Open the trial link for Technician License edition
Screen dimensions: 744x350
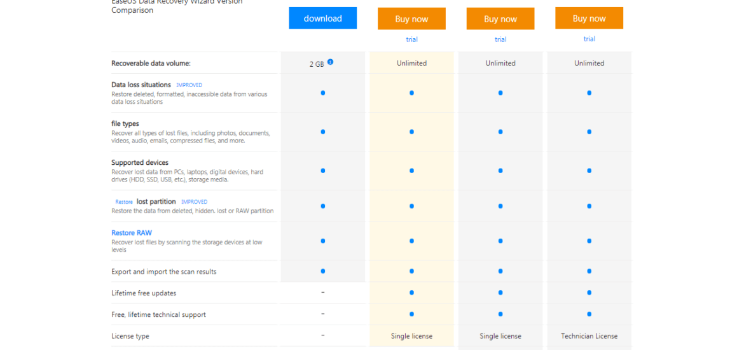[589, 39]
